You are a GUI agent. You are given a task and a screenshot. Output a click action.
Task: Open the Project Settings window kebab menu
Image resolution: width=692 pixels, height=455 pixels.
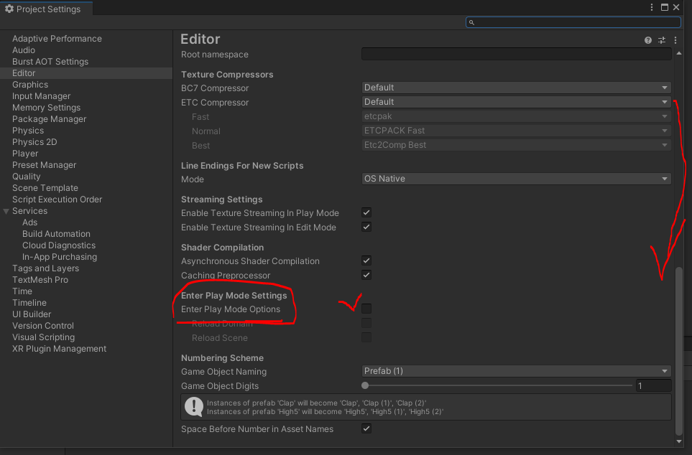[x=651, y=8]
